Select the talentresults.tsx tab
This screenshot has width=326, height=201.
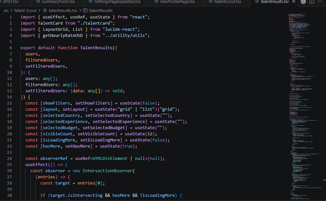275,2
